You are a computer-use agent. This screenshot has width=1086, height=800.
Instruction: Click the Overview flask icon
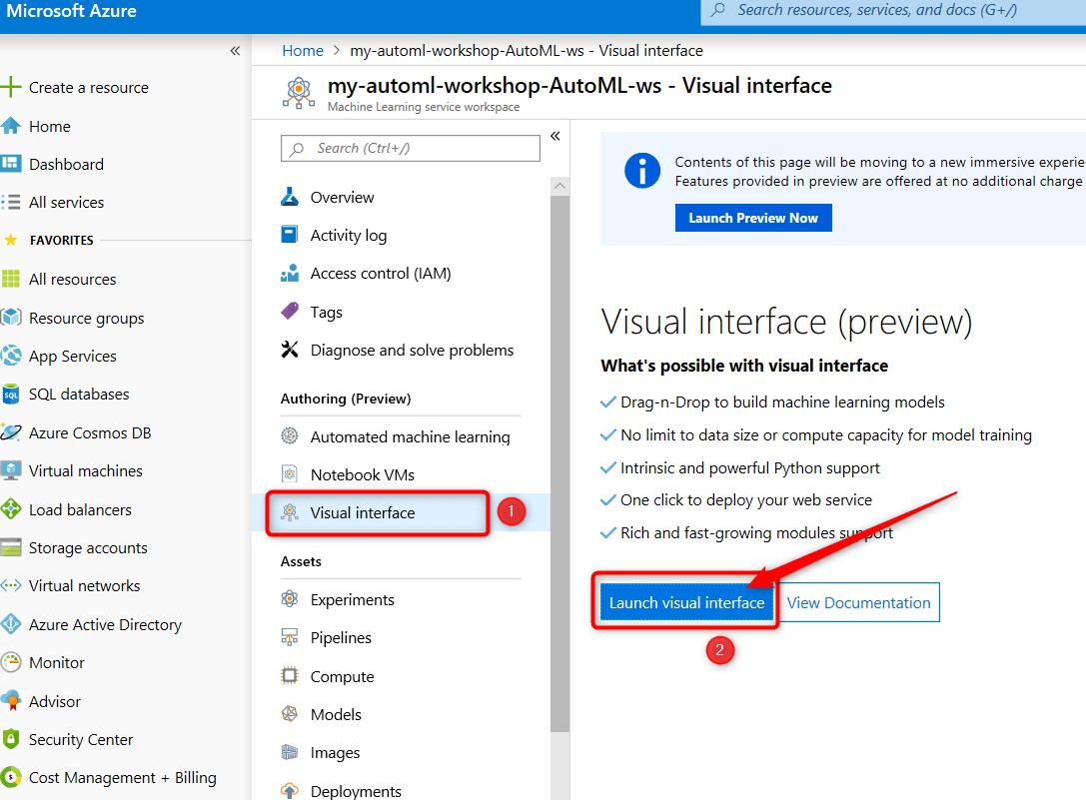[290, 197]
